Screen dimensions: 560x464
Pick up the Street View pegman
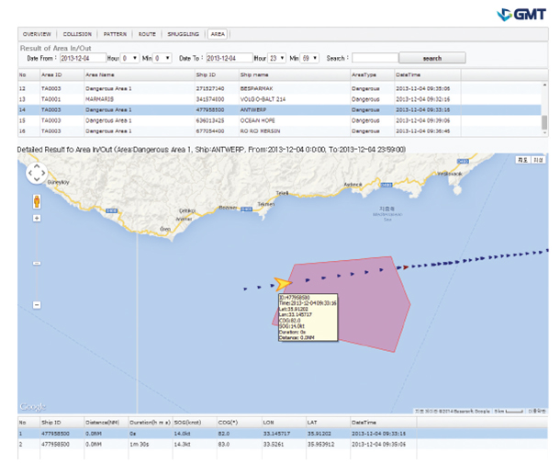[37, 201]
